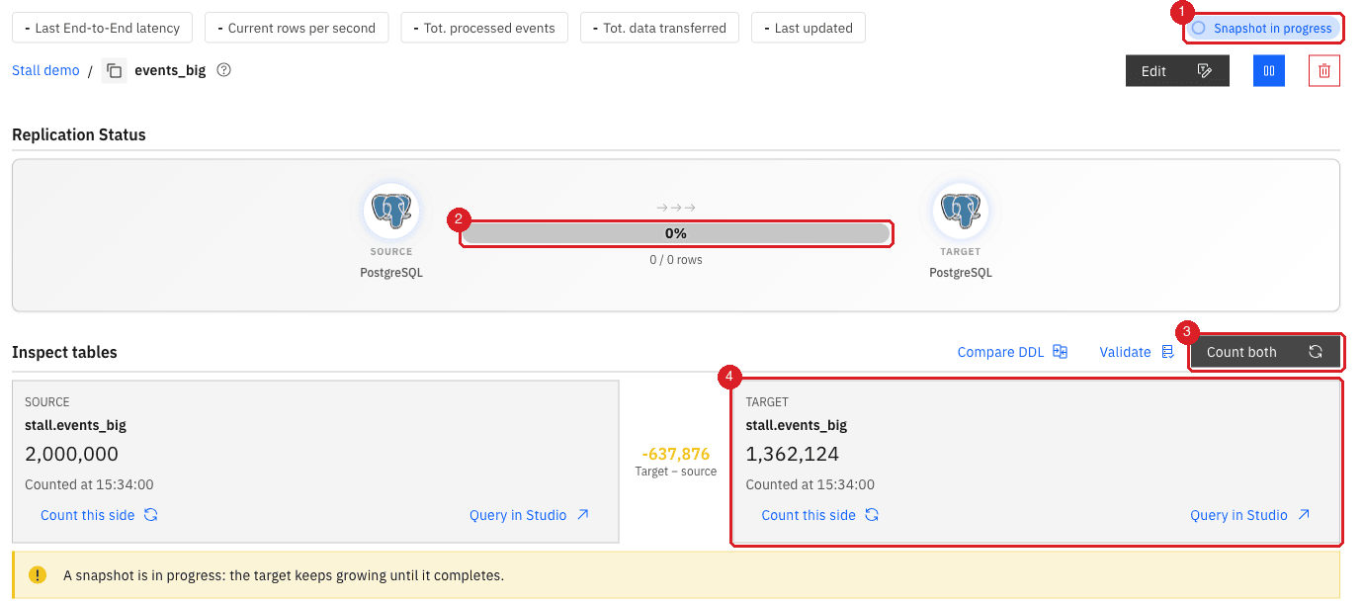Image resolution: width=1364 pixels, height=603 pixels.
Task: Click the Last updated metric
Action: click(x=809, y=28)
